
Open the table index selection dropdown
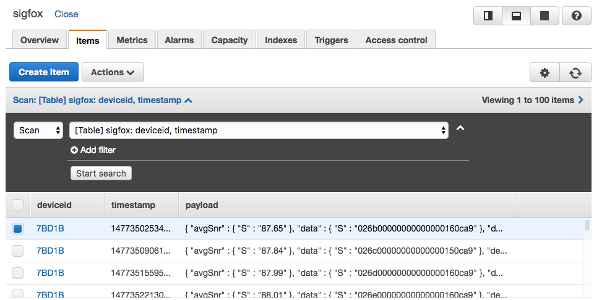[x=259, y=130]
